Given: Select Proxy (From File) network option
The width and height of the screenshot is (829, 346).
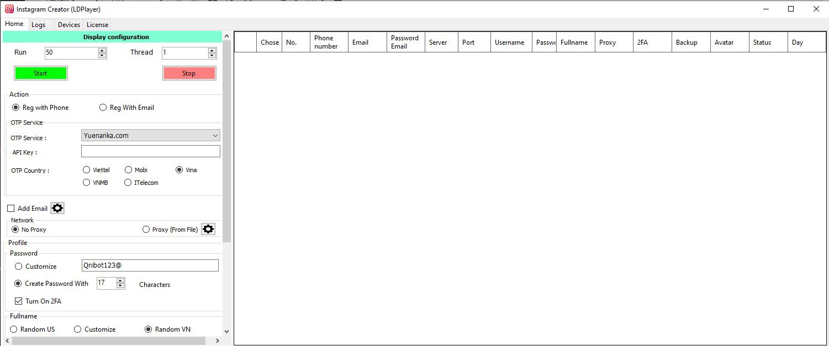Looking at the screenshot, I should (x=170, y=230).
